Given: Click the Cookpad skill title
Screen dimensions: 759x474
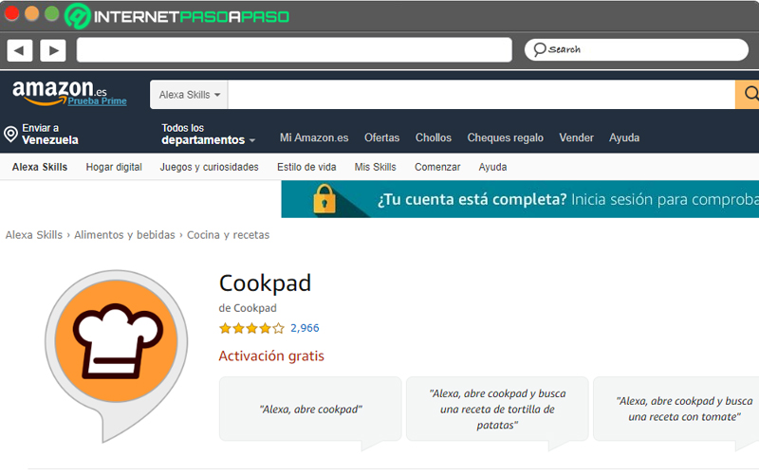Looking at the screenshot, I should pyautogui.click(x=265, y=283).
